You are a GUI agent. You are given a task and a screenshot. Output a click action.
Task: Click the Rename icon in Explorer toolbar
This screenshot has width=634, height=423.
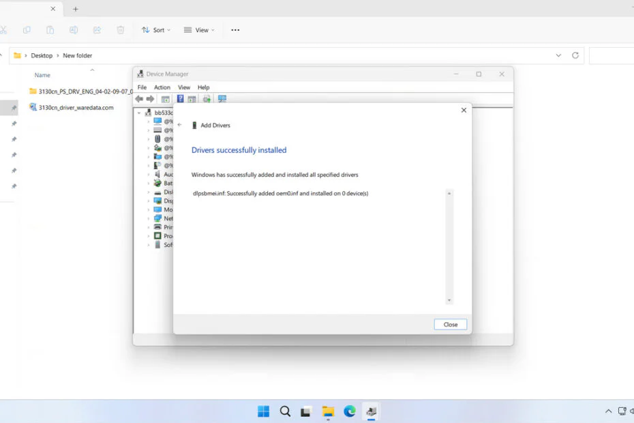(74, 30)
